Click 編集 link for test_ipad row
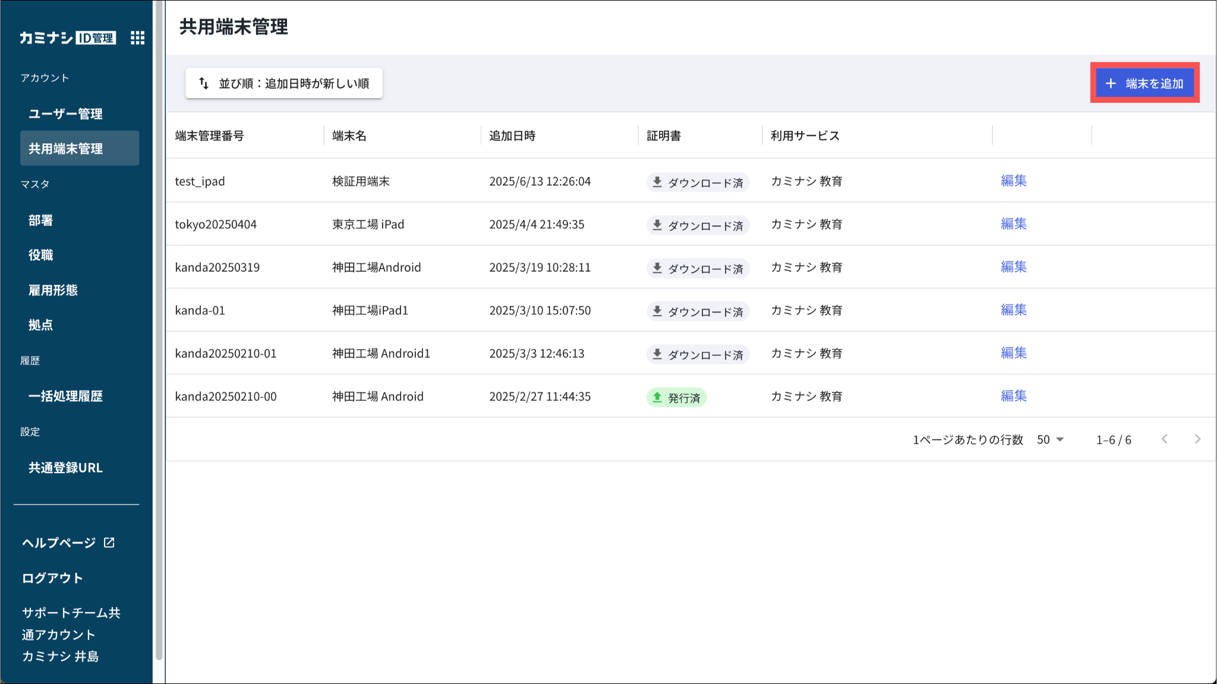This screenshot has height=684, width=1217. click(1013, 181)
